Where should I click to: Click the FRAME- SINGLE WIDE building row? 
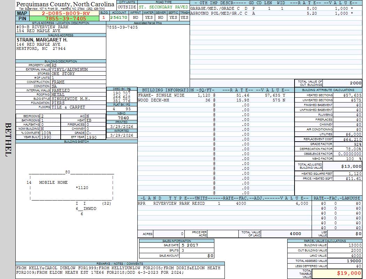pyautogui.click(x=161, y=95)
